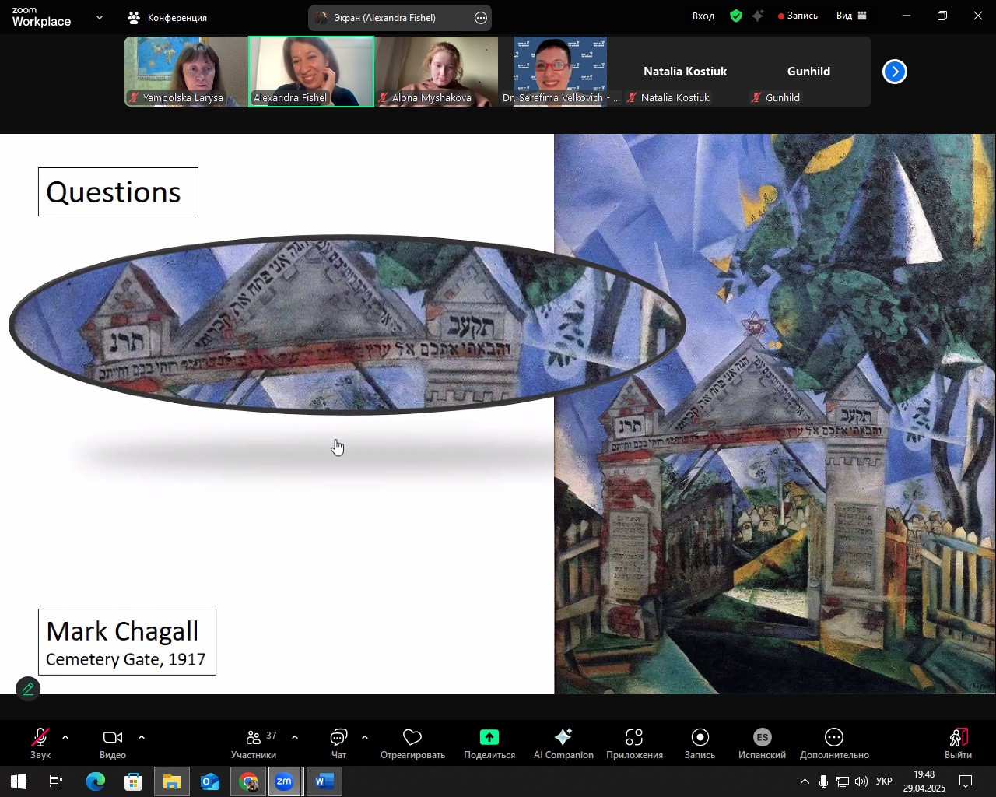Open the Windows notification center
This screenshot has height=797, width=996.
966,781
